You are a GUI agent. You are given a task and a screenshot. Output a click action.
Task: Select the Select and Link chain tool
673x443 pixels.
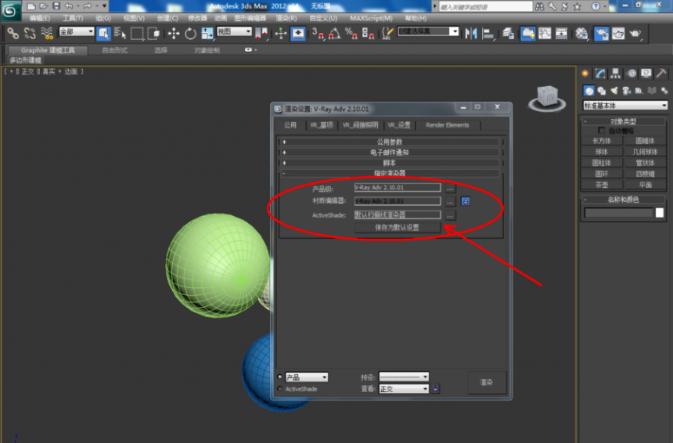13,33
